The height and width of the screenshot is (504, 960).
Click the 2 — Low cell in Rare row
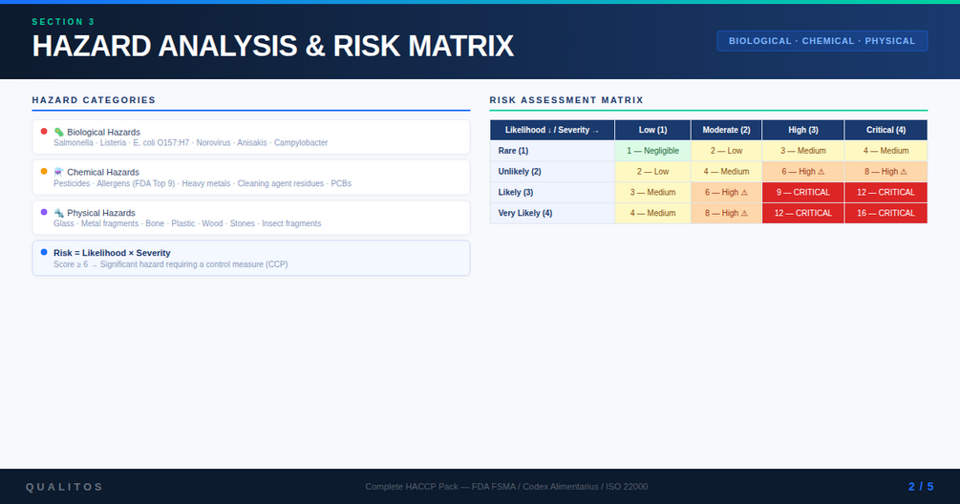tap(726, 151)
